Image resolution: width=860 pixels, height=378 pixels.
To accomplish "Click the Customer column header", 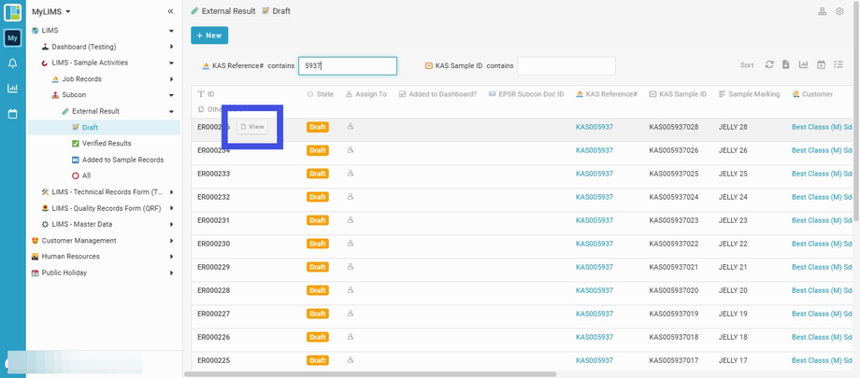I will [812, 94].
